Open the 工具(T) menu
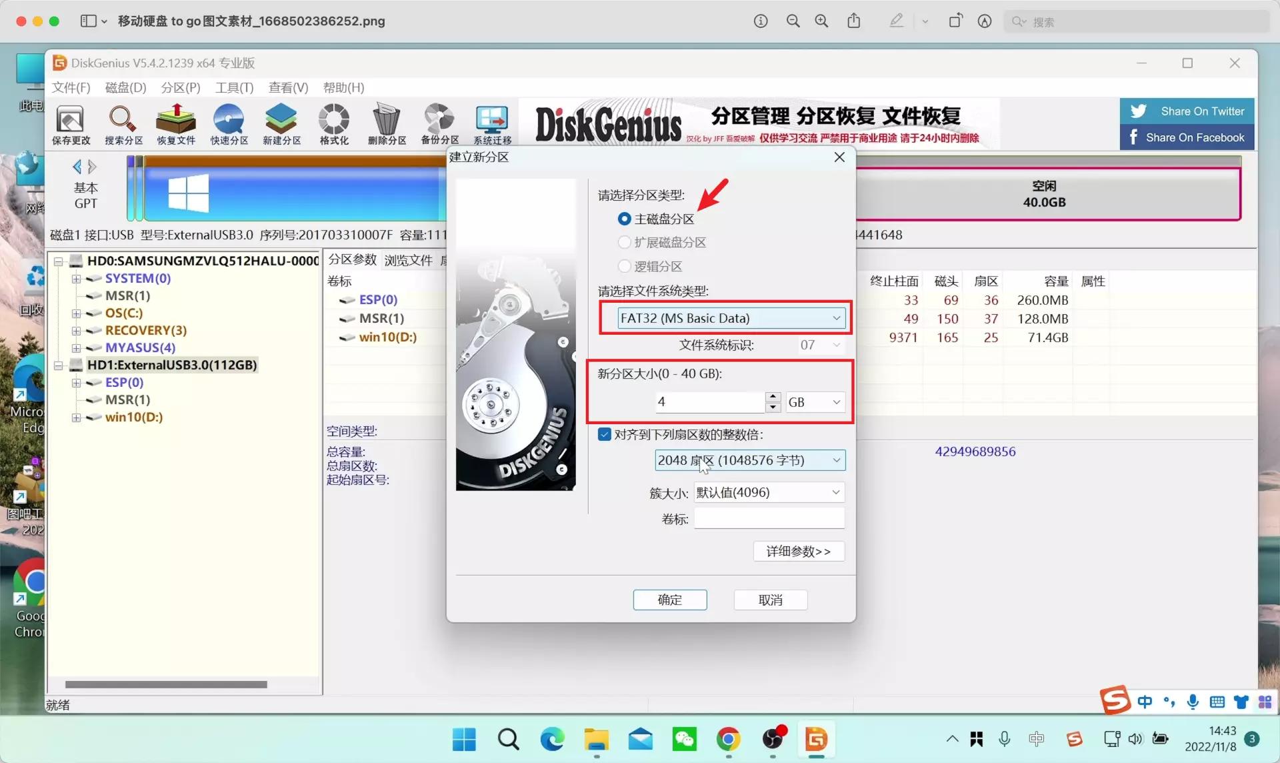Screen dimensions: 1280x763 point(233,87)
